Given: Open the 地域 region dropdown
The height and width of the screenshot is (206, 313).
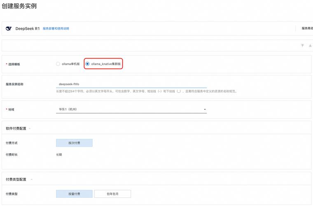Looking at the screenshot, I should (131, 109).
